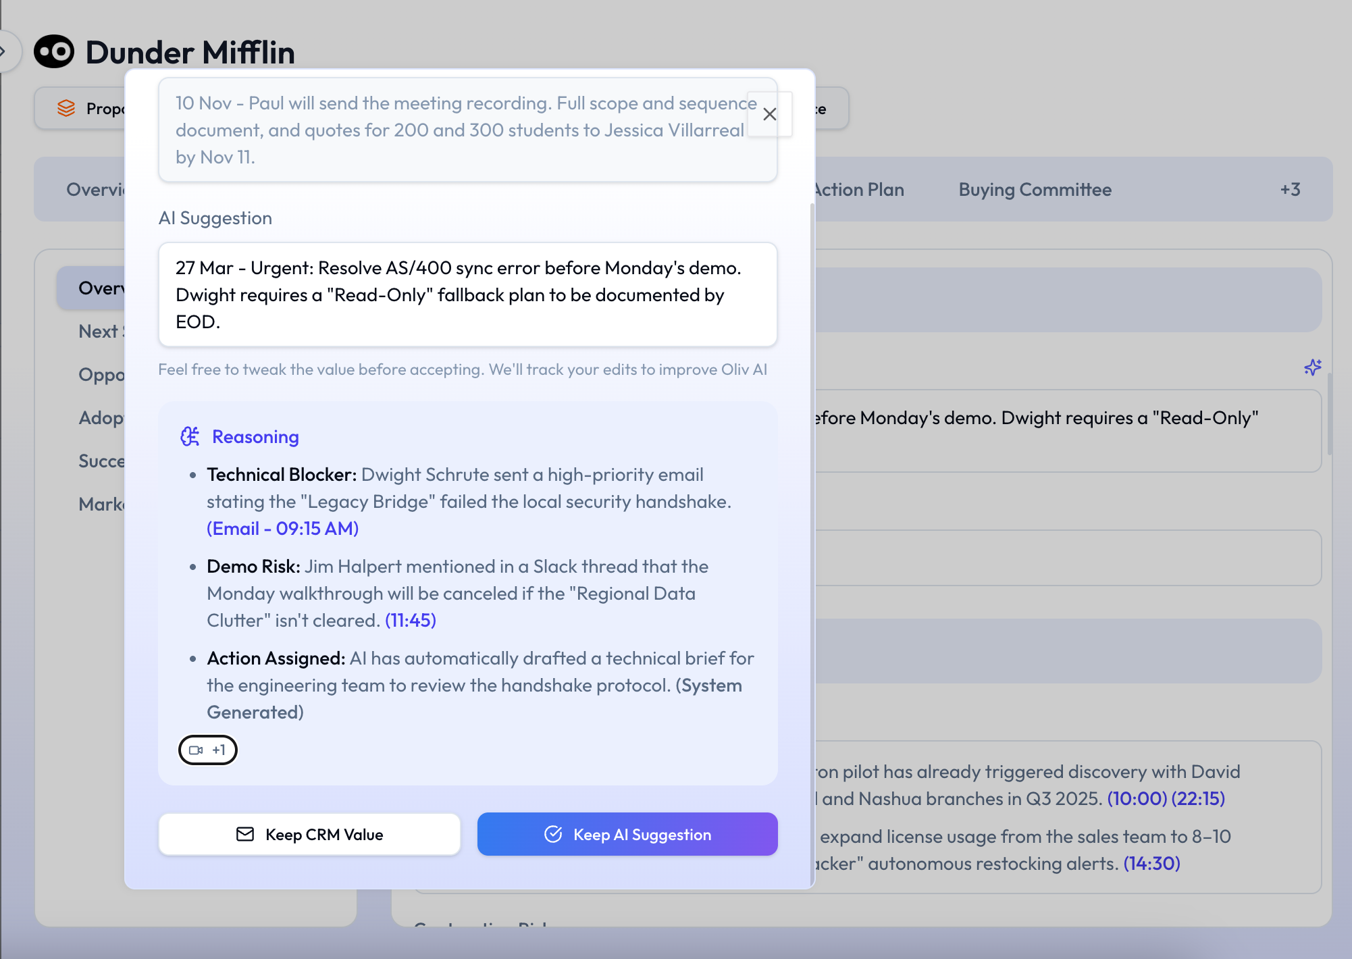The width and height of the screenshot is (1352, 959).
Task: Close the AI suggestion dialog
Action: [769, 114]
